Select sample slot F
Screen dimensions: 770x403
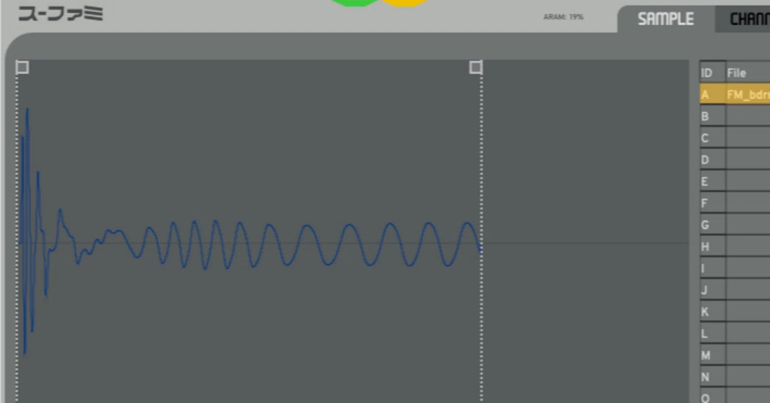click(x=735, y=203)
